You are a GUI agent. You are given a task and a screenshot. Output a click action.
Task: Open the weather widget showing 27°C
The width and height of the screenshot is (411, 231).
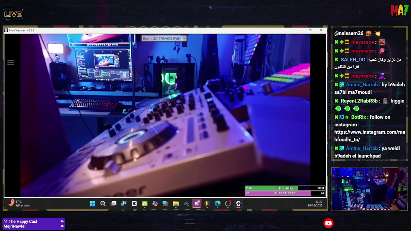click(19, 203)
